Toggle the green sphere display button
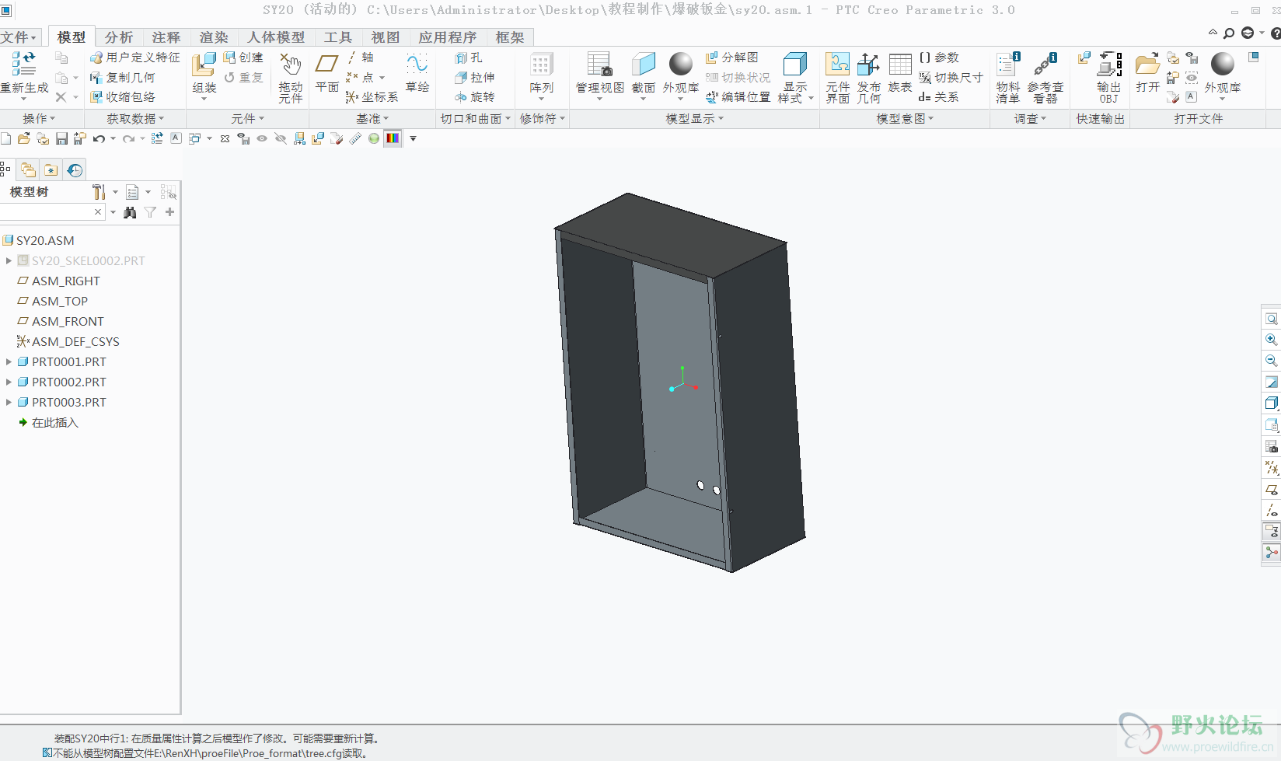 pos(374,138)
